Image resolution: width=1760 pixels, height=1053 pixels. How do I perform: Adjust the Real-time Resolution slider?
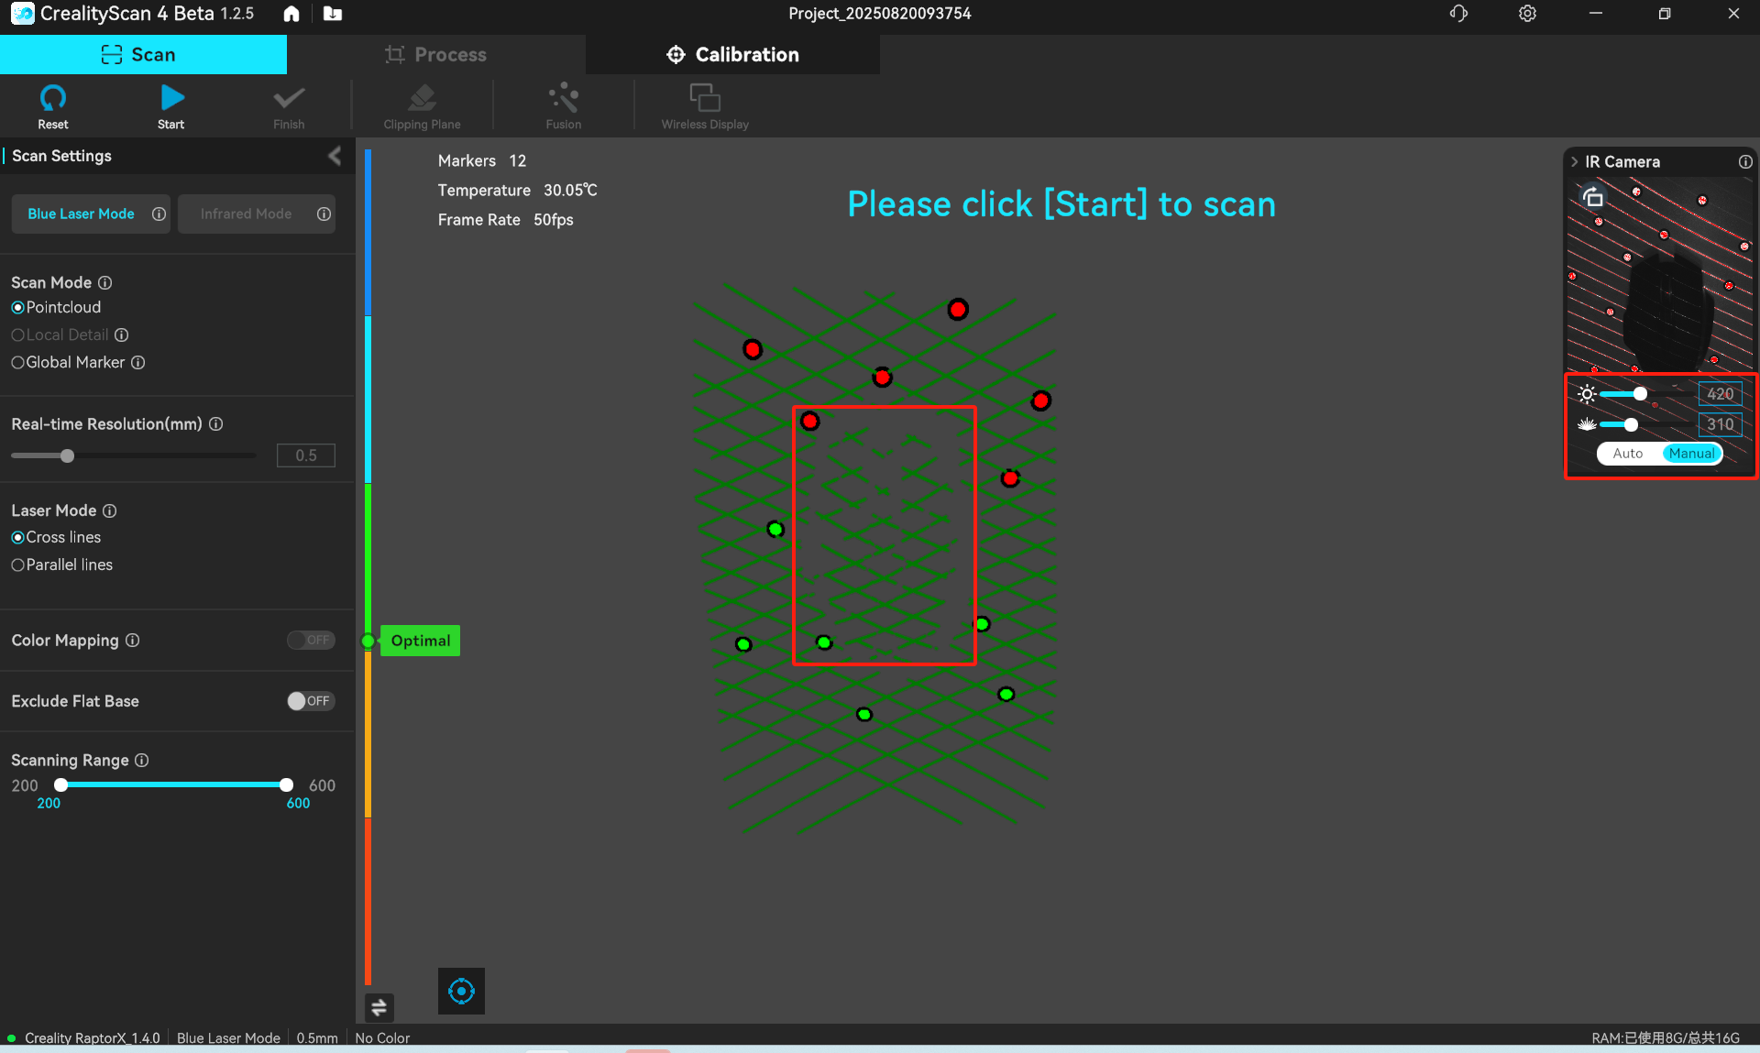pos(67,455)
